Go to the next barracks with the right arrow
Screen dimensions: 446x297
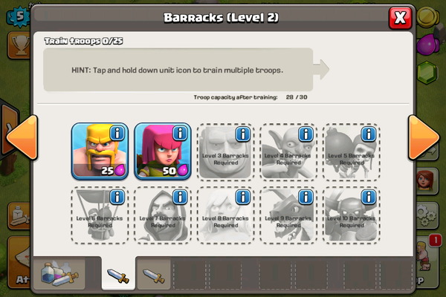tap(424, 137)
